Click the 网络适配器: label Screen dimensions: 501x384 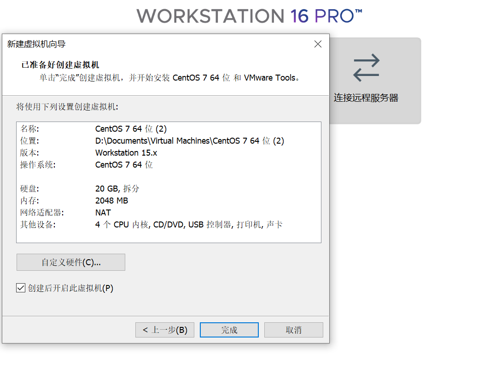click(x=42, y=213)
